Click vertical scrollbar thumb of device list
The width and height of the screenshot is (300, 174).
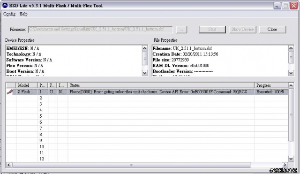tap(291, 115)
